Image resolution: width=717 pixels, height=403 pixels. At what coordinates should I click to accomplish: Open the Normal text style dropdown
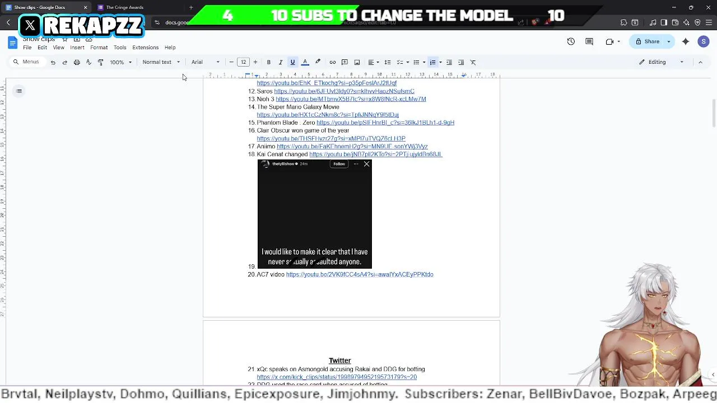tap(161, 62)
